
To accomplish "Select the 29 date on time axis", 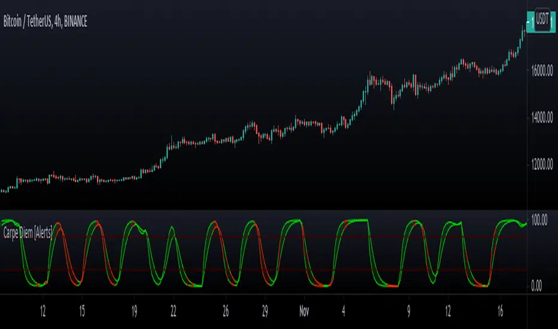I will click(263, 312).
